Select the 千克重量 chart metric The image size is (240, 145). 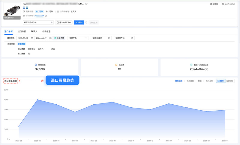pos(190,81)
